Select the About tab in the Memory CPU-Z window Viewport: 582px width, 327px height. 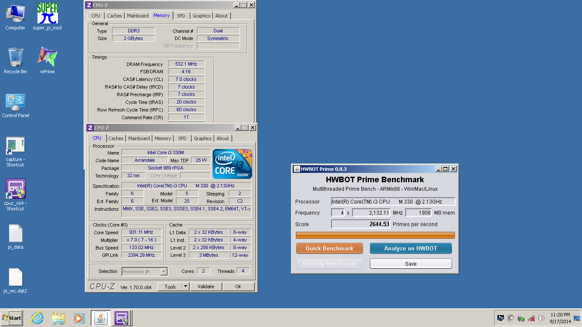point(222,16)
